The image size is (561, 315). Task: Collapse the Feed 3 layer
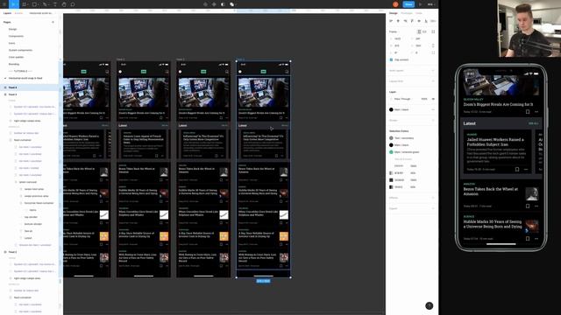pyautogui.click(x=5, y=94)
